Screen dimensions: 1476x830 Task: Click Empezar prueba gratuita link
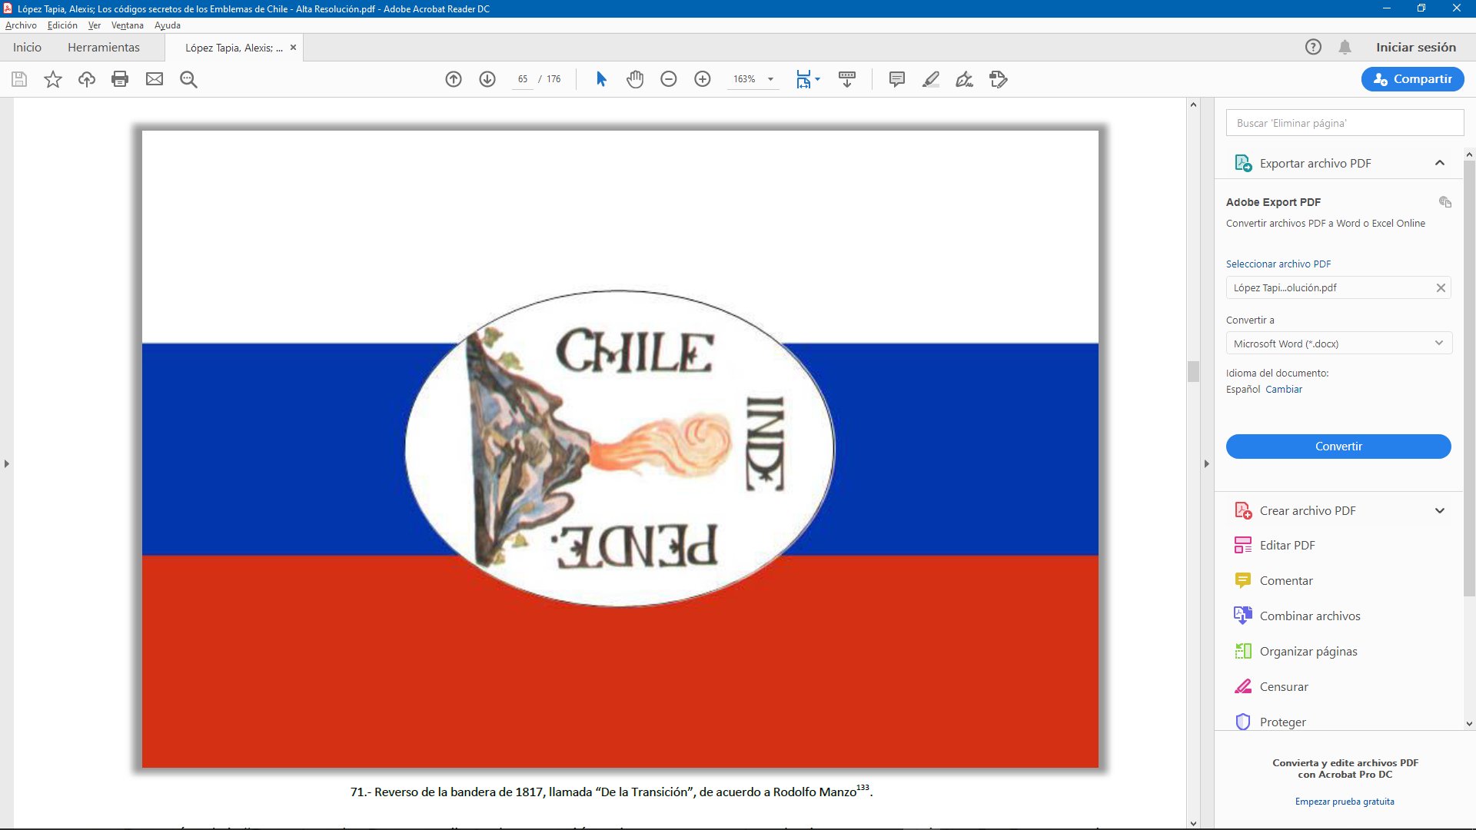click(x=1344, y=802)
